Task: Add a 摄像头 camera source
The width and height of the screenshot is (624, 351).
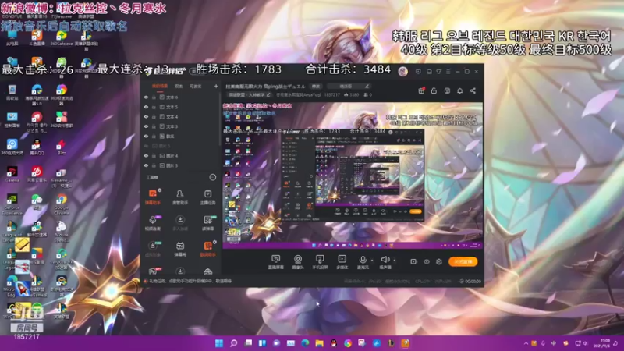Action: coord(298,262)
